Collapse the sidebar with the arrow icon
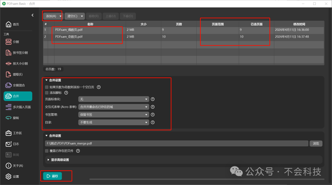332x185 pixels. pos(32,15)
